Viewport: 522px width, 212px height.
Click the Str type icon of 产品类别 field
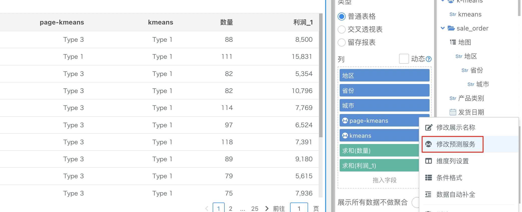(453, 98)
